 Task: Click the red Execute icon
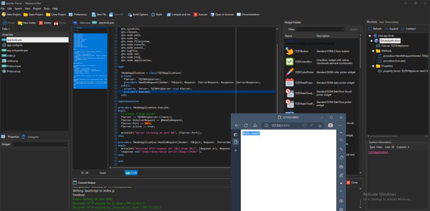pyautogui.click(x=195, y=14)
